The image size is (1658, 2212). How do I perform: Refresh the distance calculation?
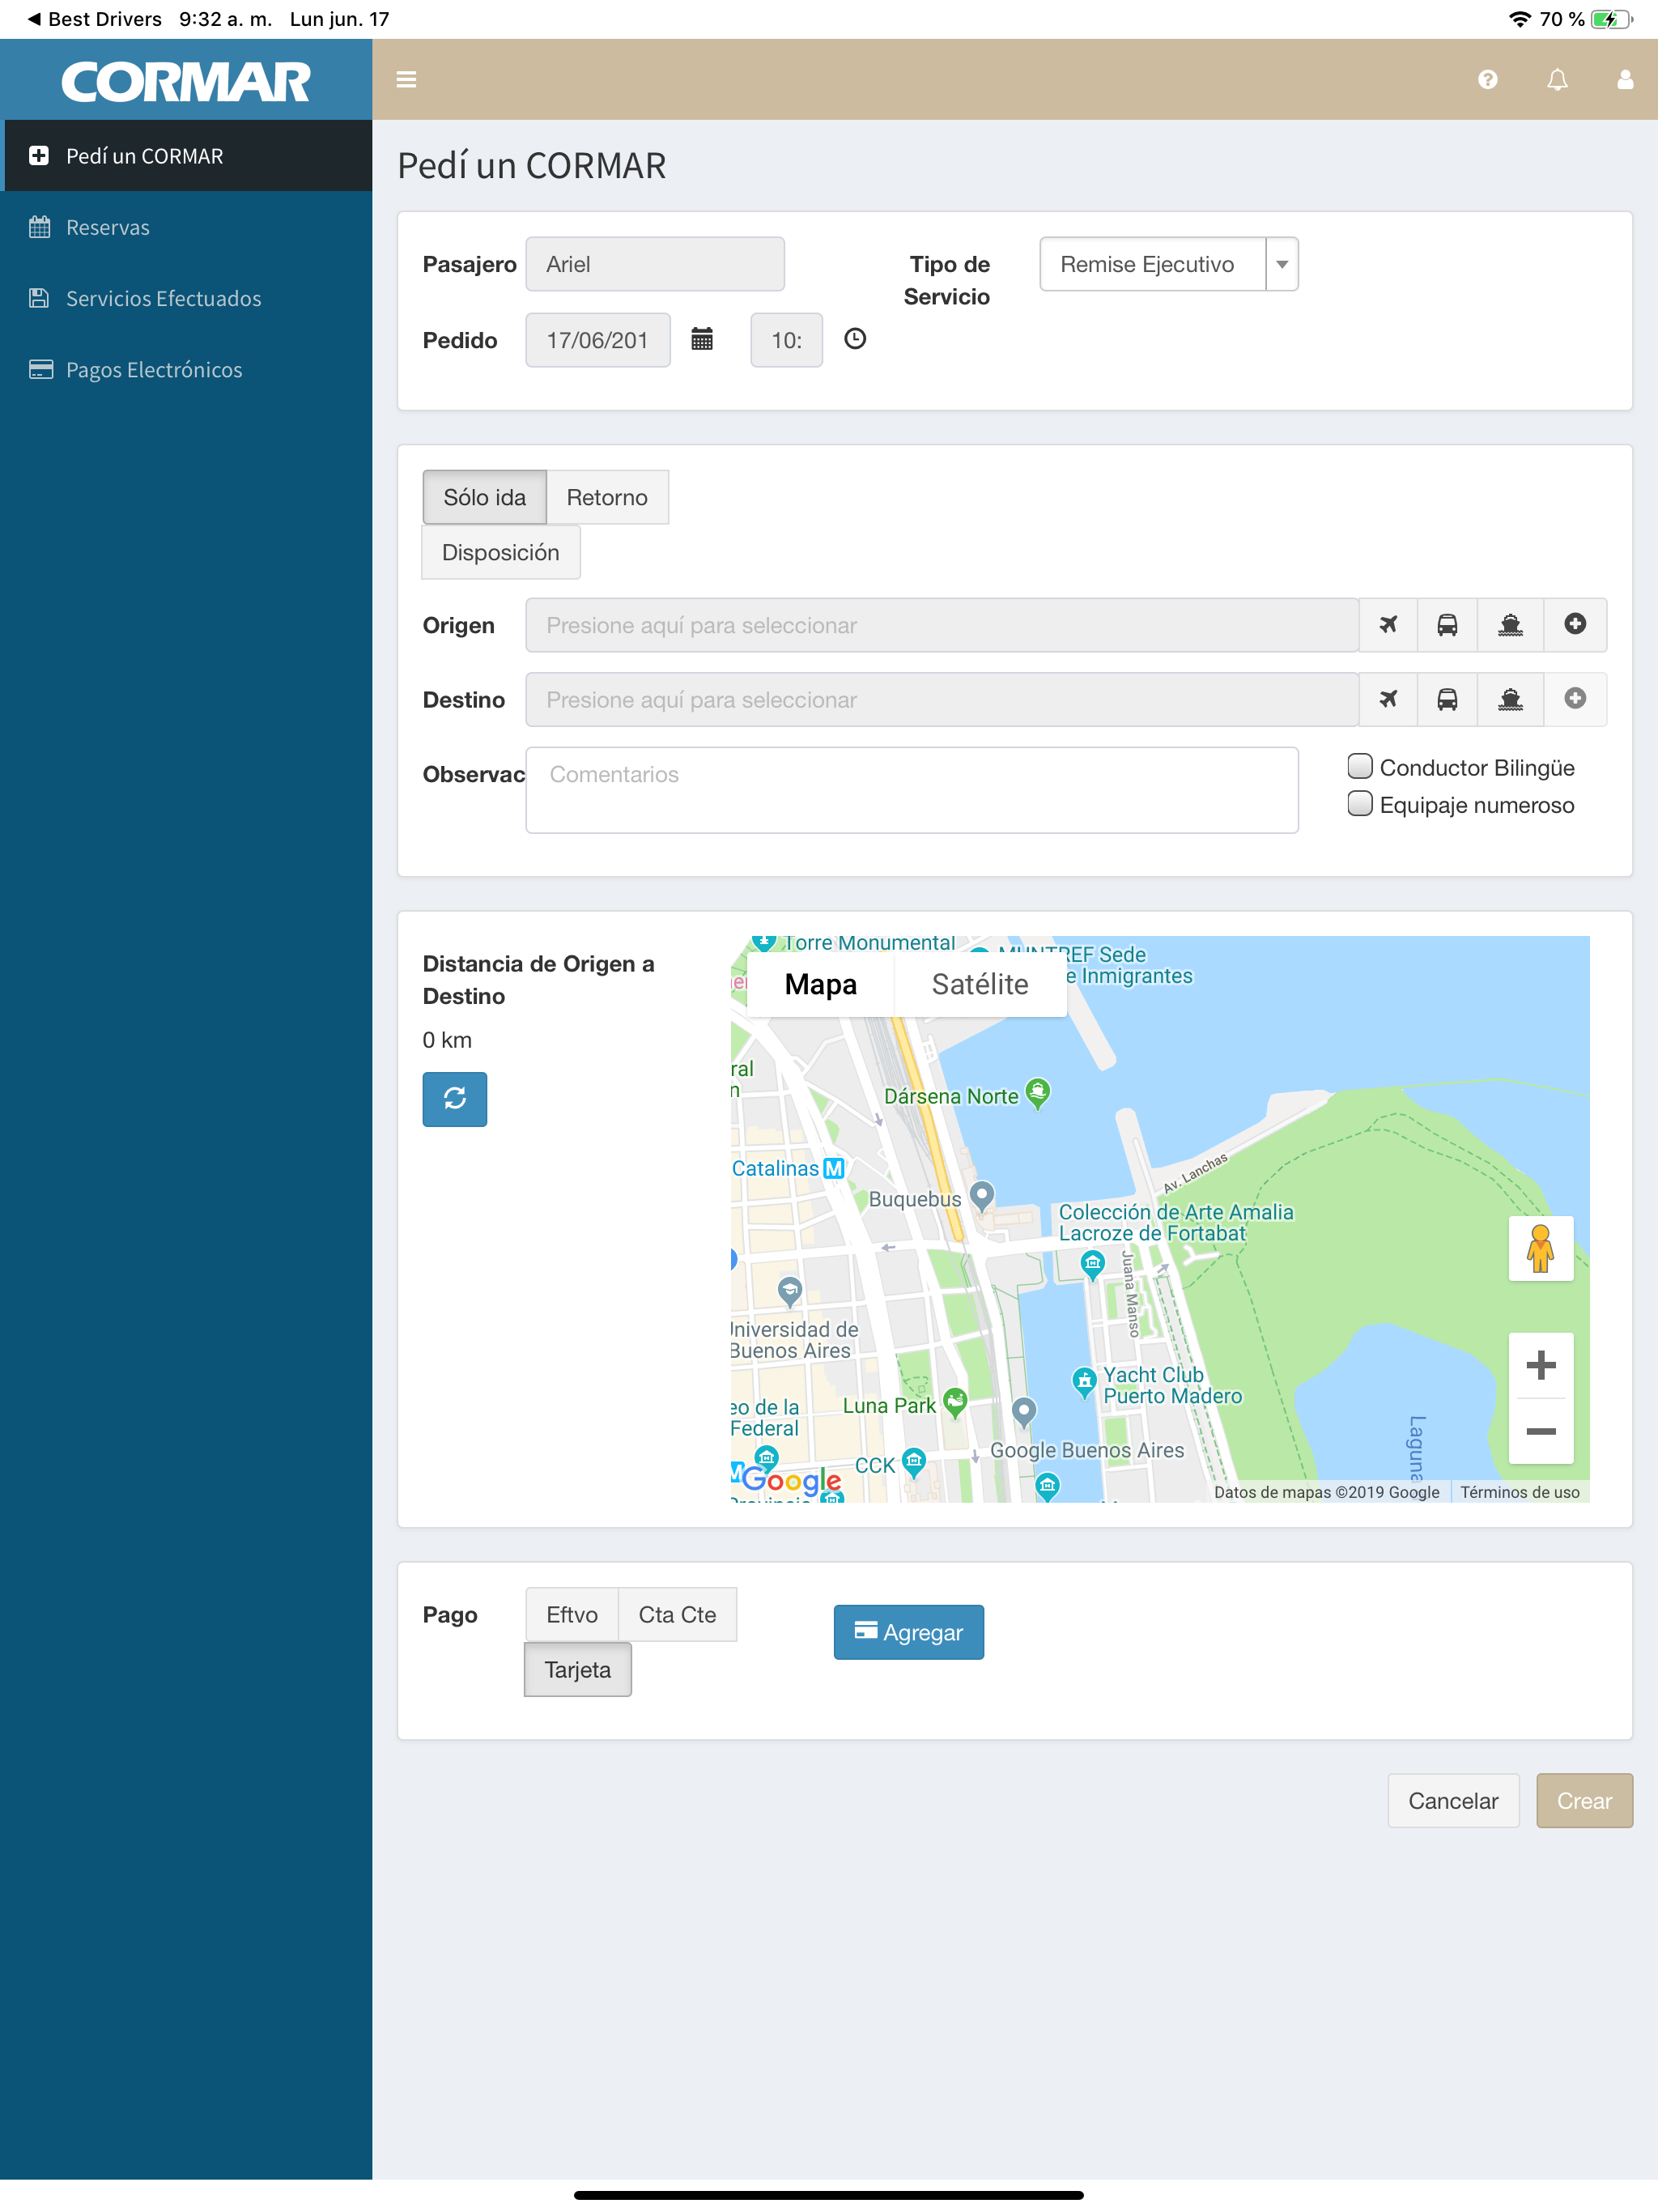coord(455,1099)
